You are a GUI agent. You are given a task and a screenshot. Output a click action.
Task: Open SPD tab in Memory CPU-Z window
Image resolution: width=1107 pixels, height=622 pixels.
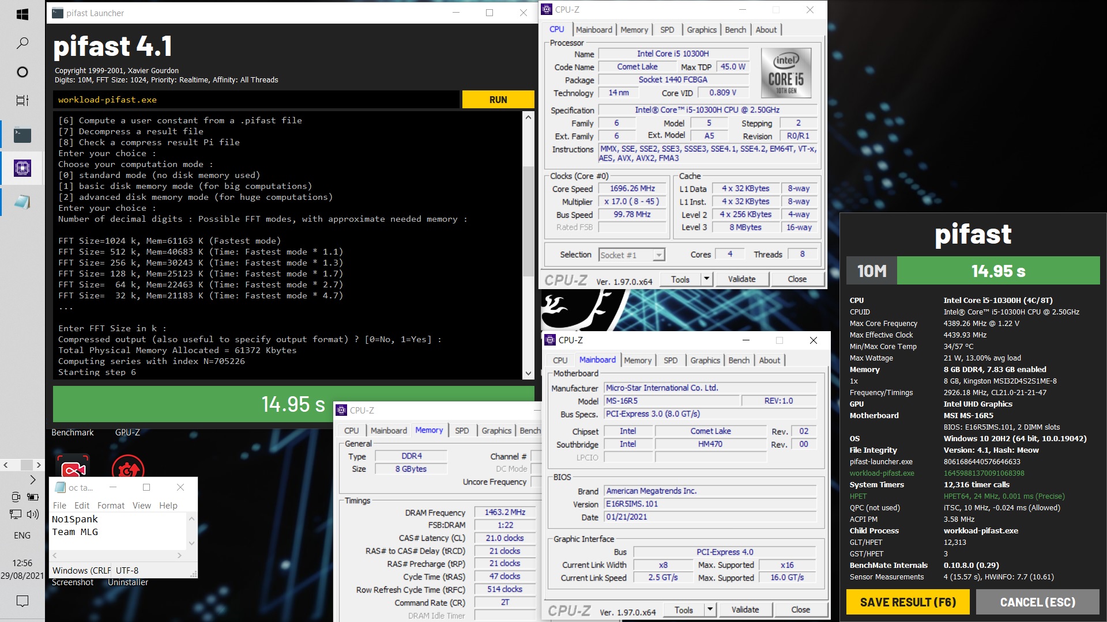click(x=462, y=431)
